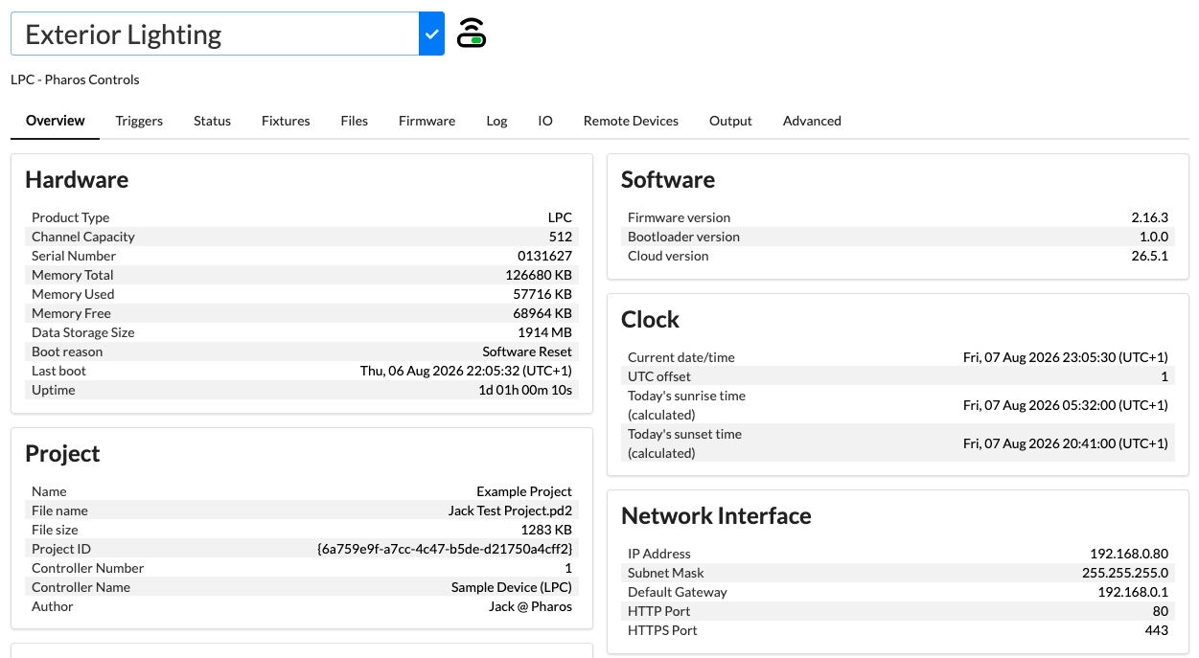Click the Network Interface heading
1199x658 pixels.
coord(716,516)
